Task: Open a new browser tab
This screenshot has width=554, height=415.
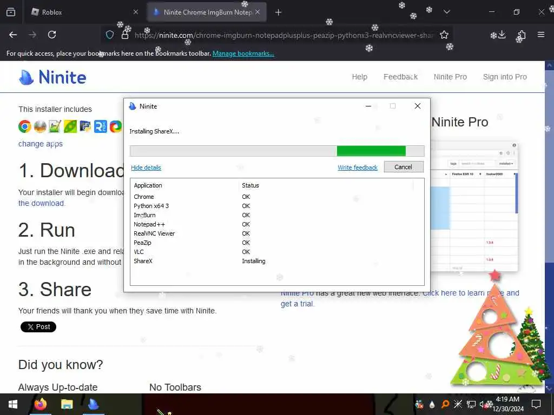Action: [279, 12]
